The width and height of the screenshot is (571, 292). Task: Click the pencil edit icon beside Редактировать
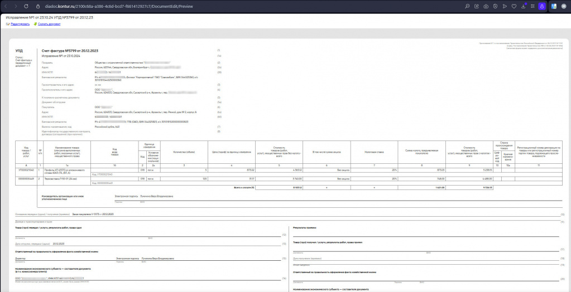tap(8, 24)
